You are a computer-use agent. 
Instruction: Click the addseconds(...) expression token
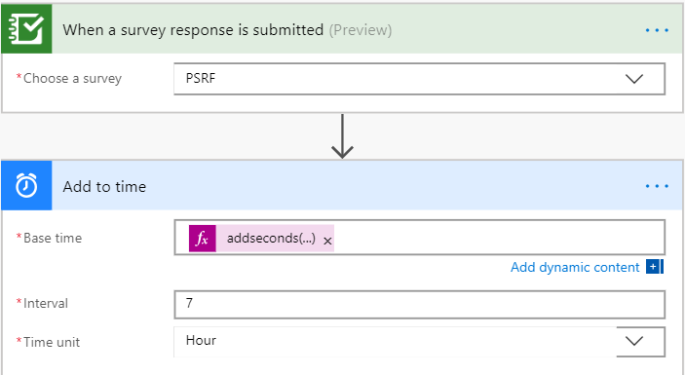tap(271, 239)
